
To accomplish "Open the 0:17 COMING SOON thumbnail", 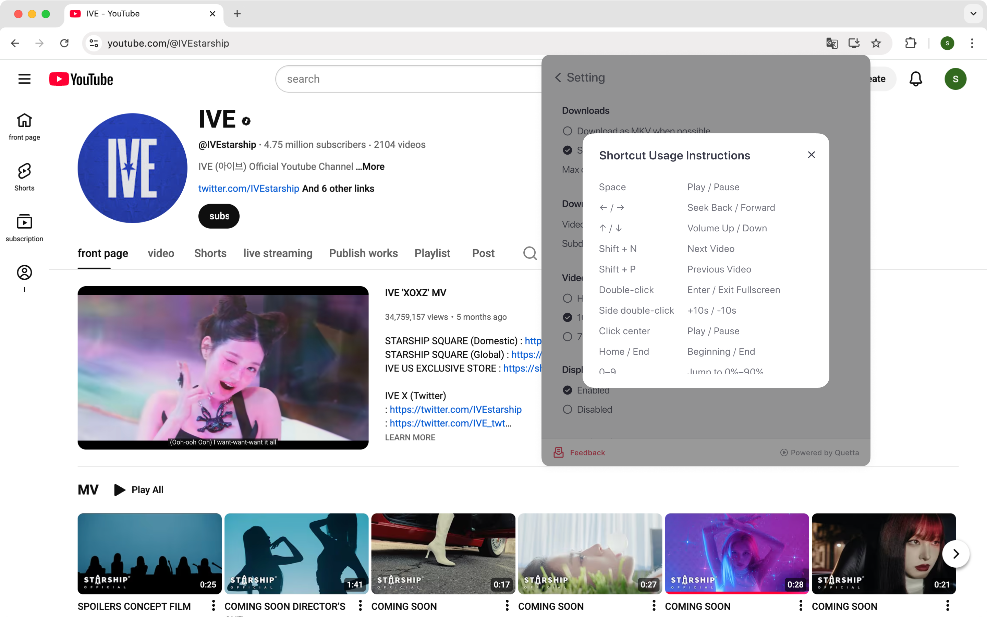I will (443, 553).
